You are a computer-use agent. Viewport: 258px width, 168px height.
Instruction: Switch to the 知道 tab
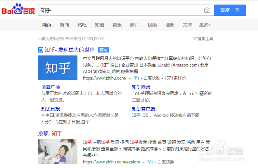100,25
